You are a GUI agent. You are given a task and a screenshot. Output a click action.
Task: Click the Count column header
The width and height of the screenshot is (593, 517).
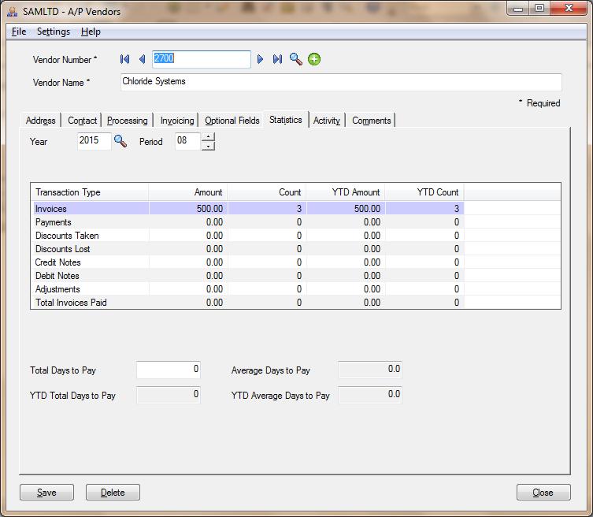(x=267, y=192)
